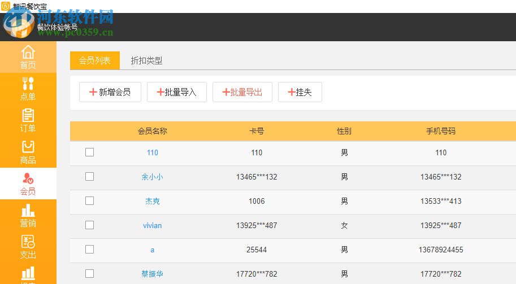
Task: Click the 批量导出 button
Action: [x=242, y=92]
